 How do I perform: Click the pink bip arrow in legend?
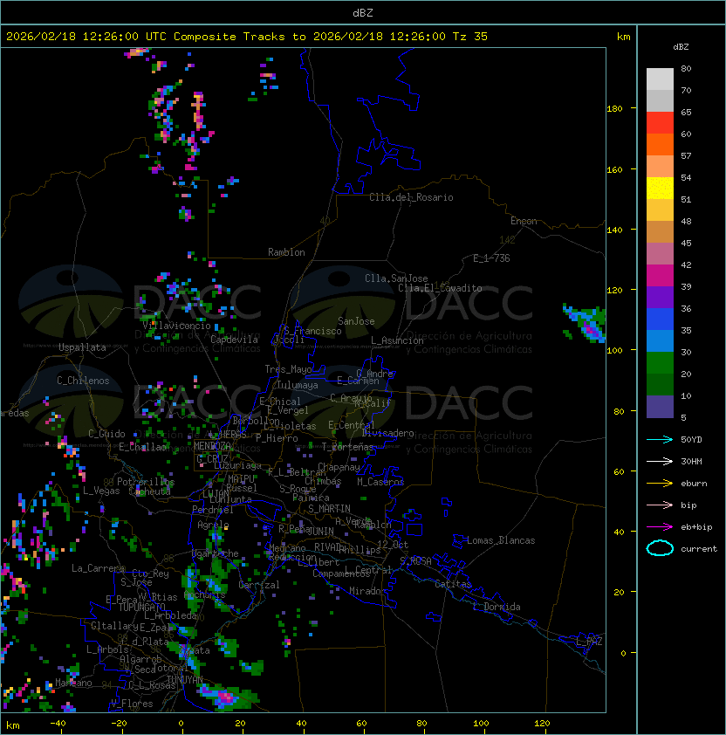coord(660,505)
